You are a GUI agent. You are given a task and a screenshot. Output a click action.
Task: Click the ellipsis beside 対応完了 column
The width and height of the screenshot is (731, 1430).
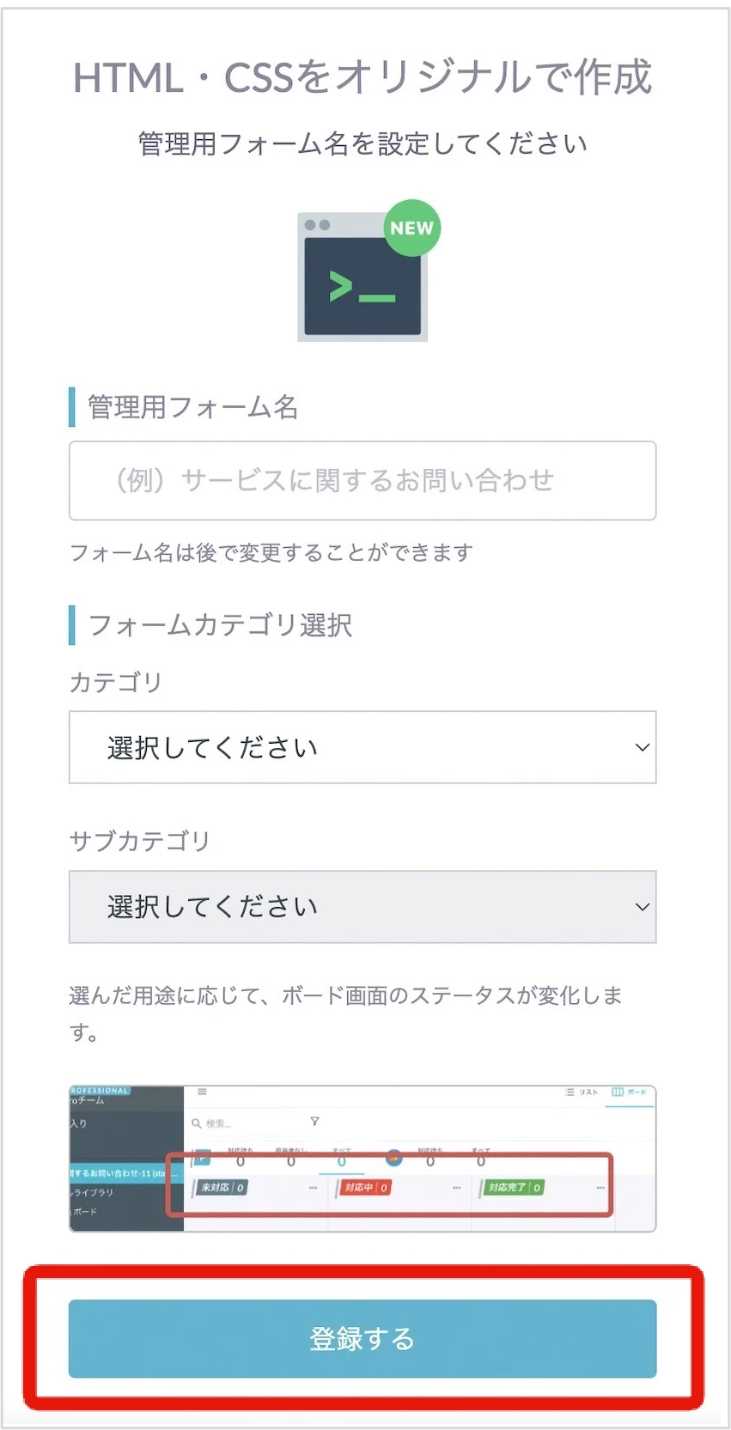pos(600,1188)
